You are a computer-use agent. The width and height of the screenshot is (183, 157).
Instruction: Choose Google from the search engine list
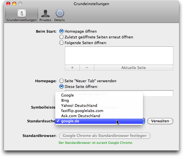click(x=99, y=95)
